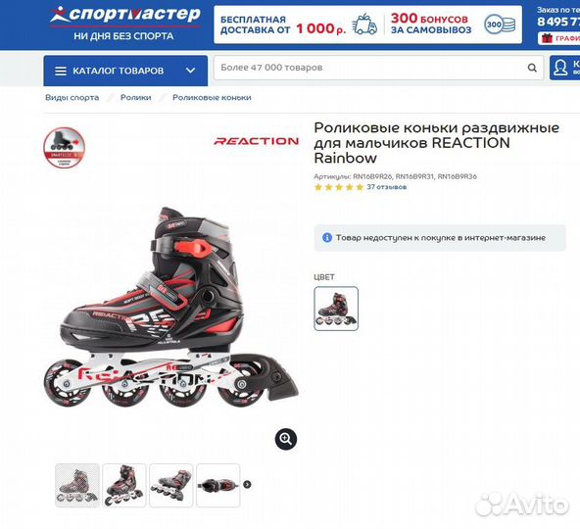The width and height of the screenshot is (580, 529).
Task: Click the search magnifier icon
Action: 532,68
